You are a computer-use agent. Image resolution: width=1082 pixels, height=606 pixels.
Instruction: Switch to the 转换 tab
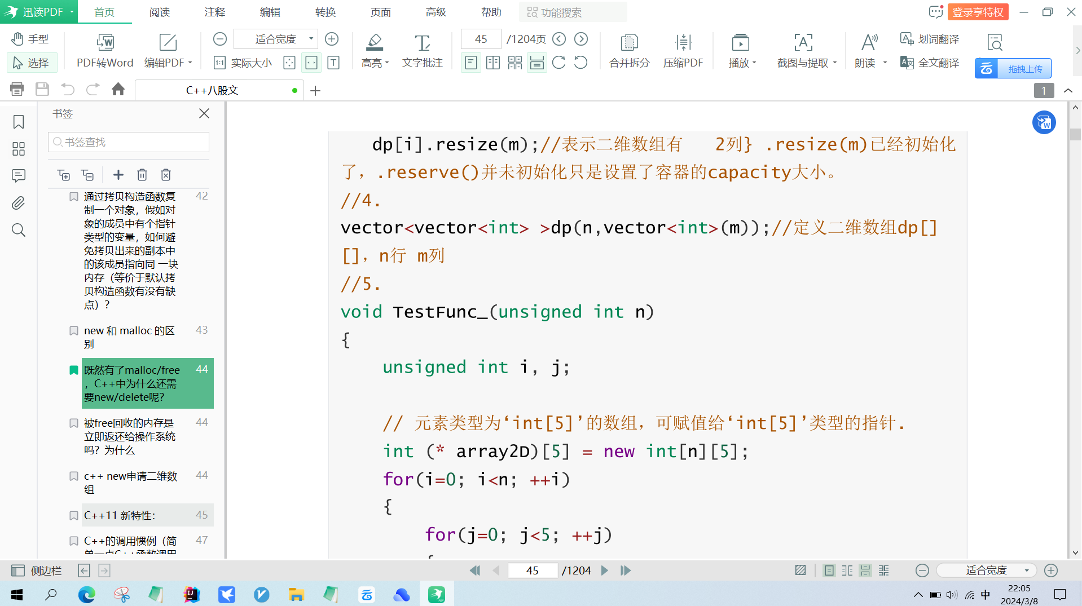(326, 12)
